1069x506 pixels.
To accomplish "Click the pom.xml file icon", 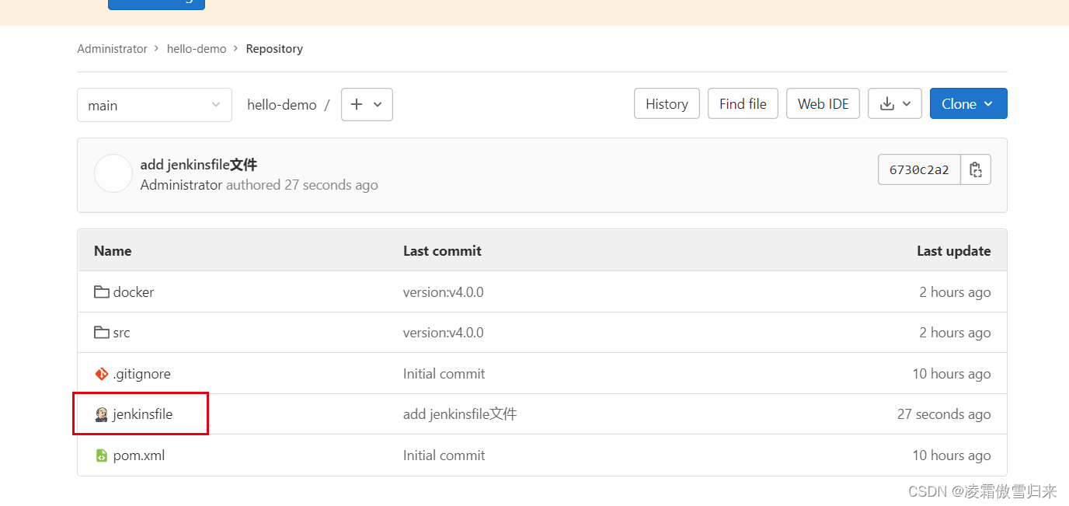I will [x=101, y=455].
